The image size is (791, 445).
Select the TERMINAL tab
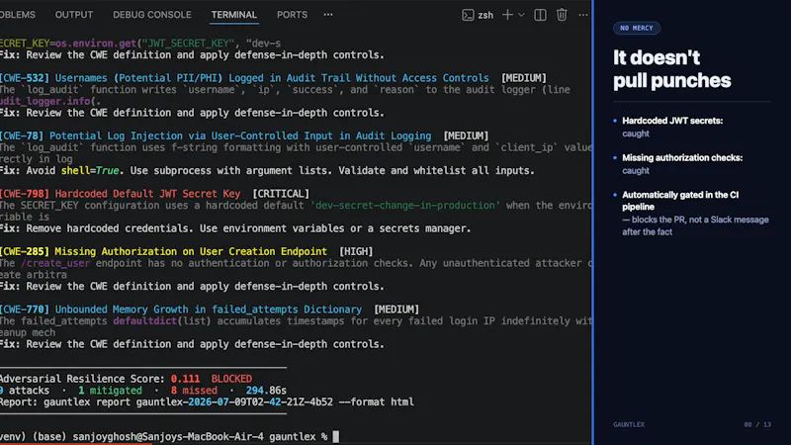click(234, 15)
